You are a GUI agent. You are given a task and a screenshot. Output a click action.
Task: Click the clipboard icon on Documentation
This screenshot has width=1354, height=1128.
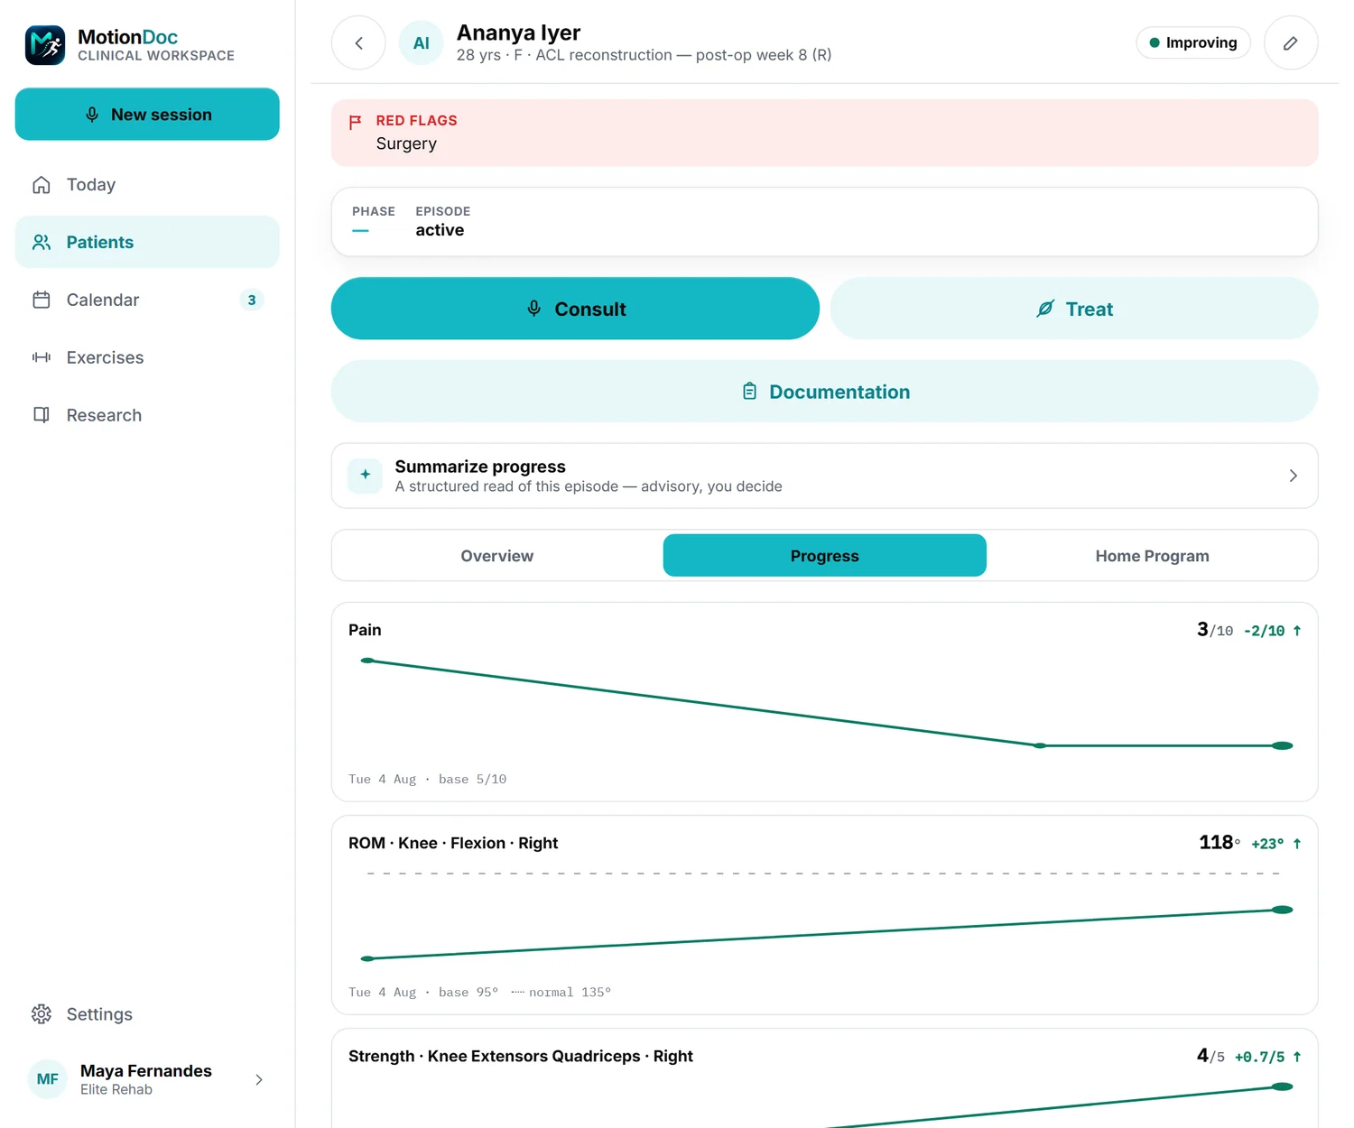pyautogui.click(x=750, y=392)
